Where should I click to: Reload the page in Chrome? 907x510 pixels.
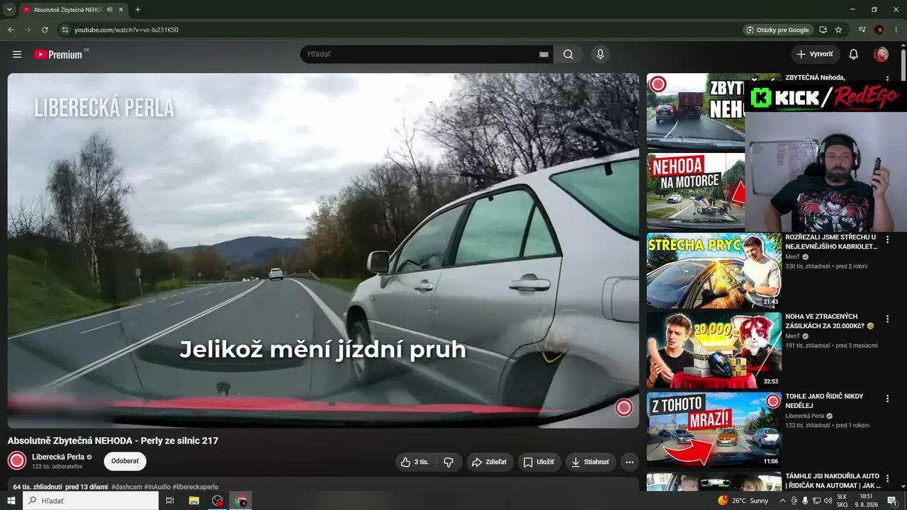click(x=45, y=30)
